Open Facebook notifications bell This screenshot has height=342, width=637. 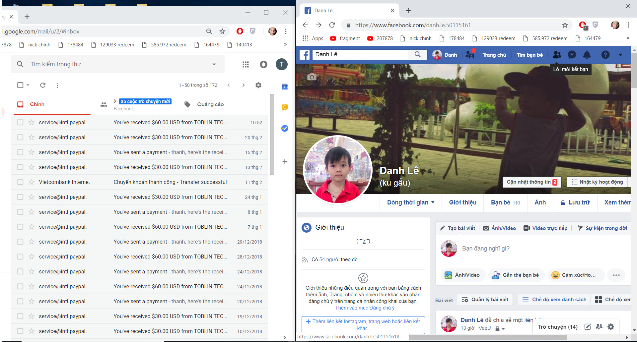[x=587, y=55]
